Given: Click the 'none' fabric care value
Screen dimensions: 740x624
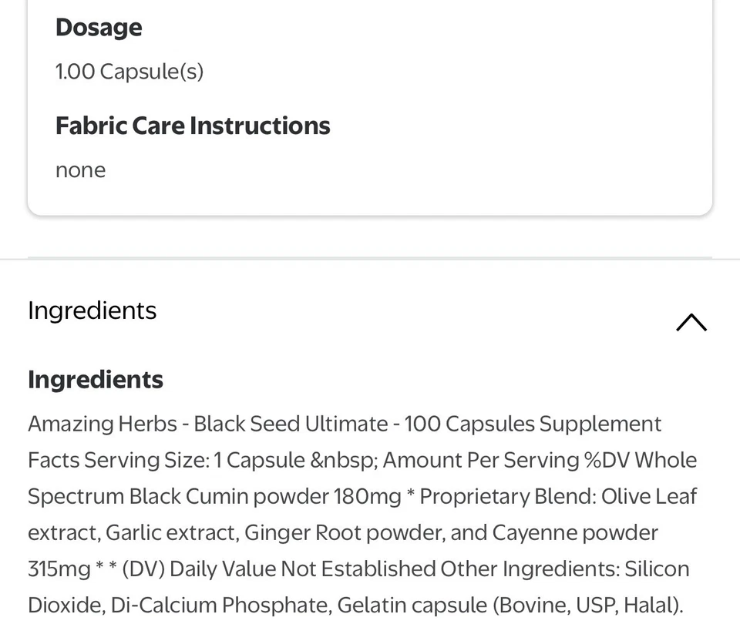Looking at the screenshot, I should point(80,170).
